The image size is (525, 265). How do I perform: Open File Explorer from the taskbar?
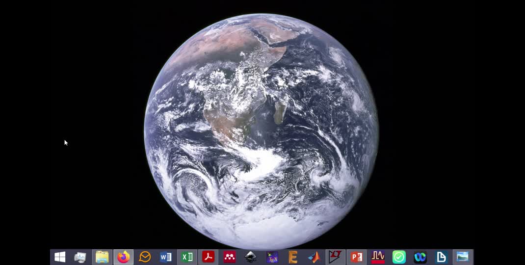point(102,257)
